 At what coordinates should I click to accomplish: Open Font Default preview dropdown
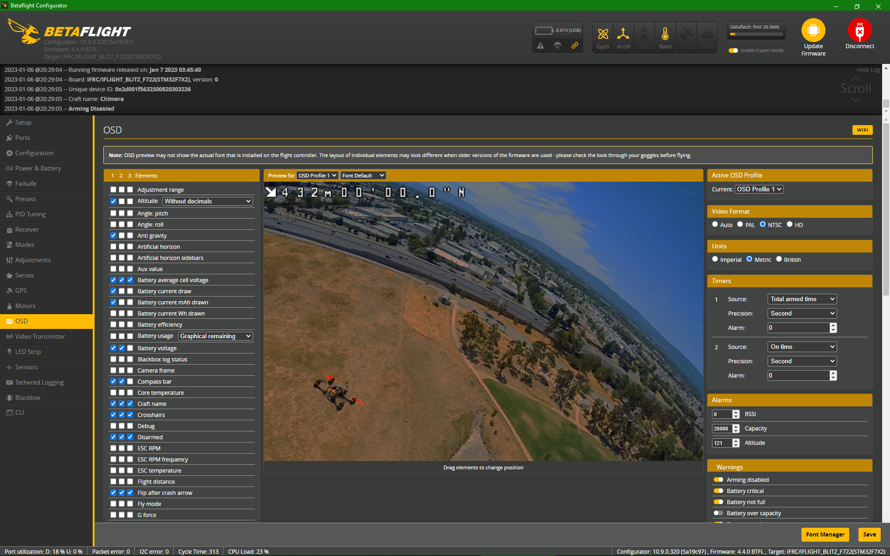click(363, 176)
